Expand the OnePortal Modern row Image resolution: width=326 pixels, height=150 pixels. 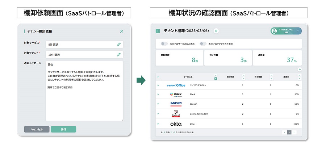tap(158, 114)
